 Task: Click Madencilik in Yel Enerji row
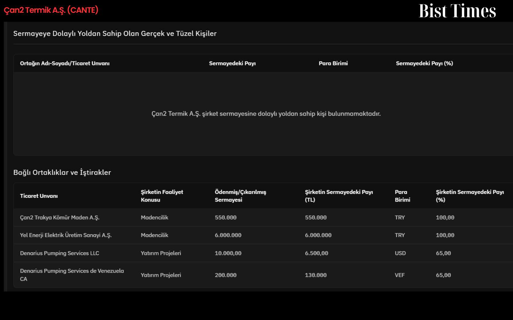coord(155,235)
